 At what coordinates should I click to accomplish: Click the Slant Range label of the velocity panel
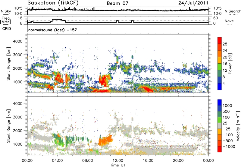pos(8,126)
